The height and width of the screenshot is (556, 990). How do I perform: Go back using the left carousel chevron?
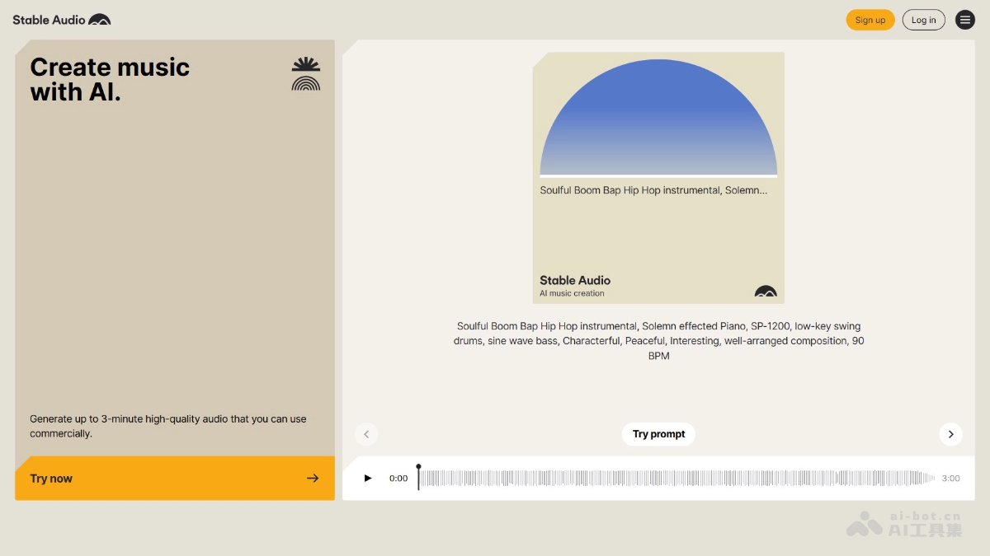tap(366, 434)
